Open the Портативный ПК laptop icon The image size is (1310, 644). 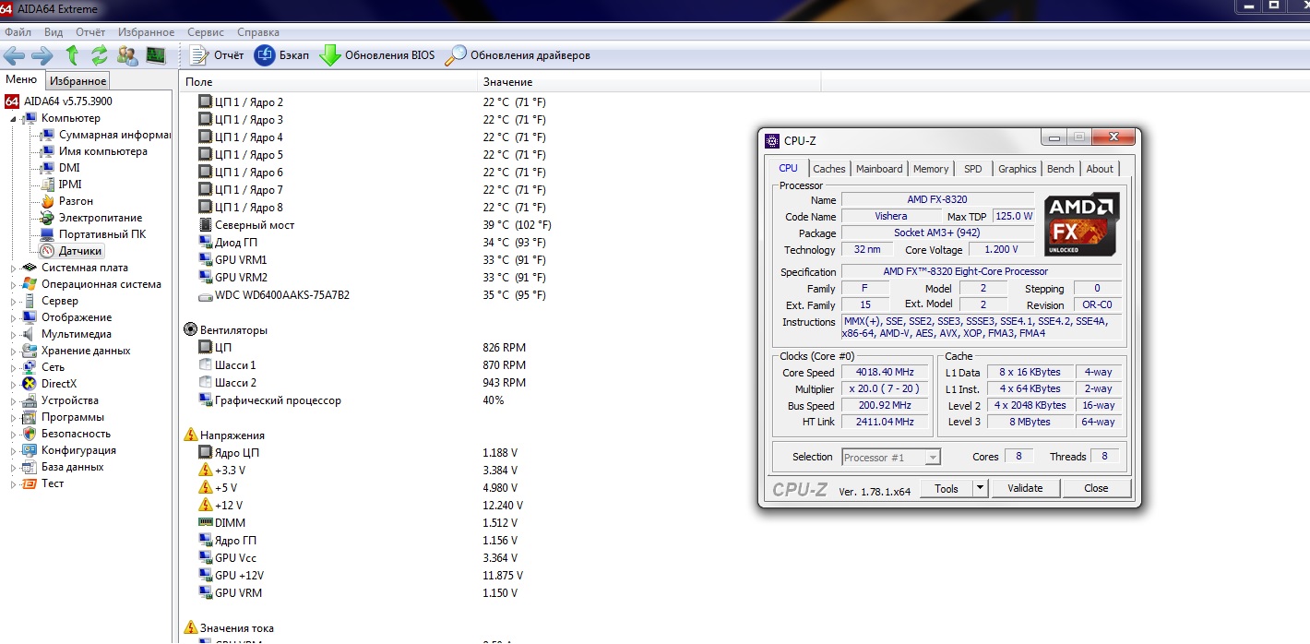48,234
